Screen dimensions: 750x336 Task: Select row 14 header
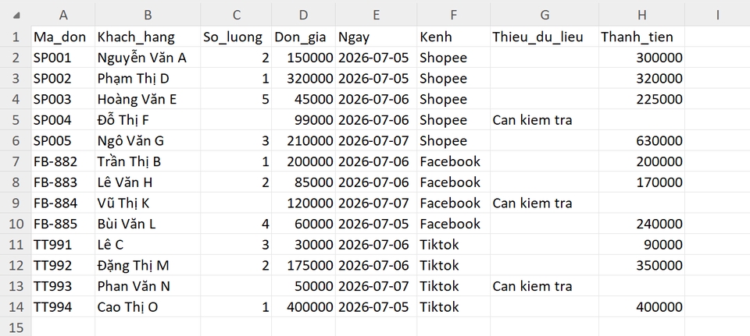(16, 306)
